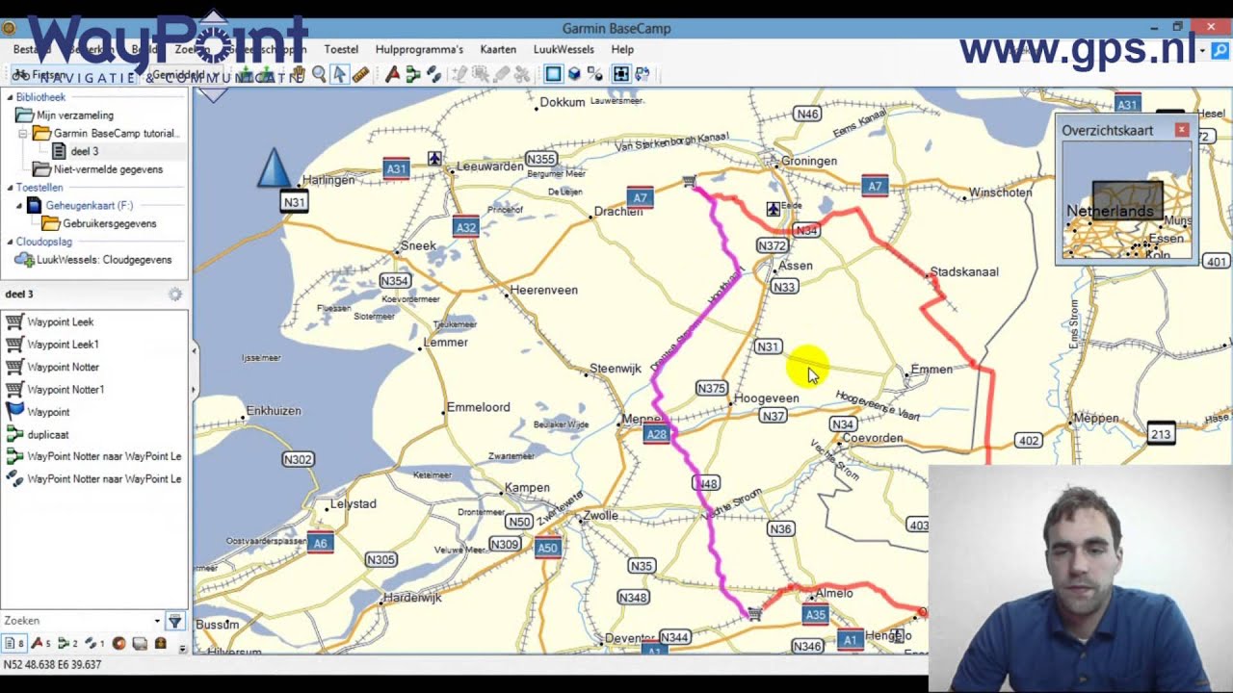This screenshot has height=693, width=1233.
Task: Toggle tracks filter showing 1
Action: tap(94, 643)
